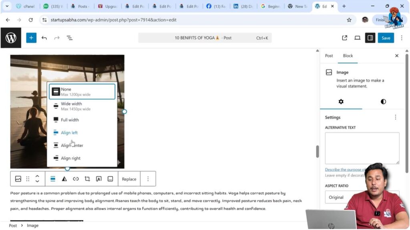Viewport: 410px width, 230px height.
Task: Choose Align left option
Action: (x=82, y=132)
